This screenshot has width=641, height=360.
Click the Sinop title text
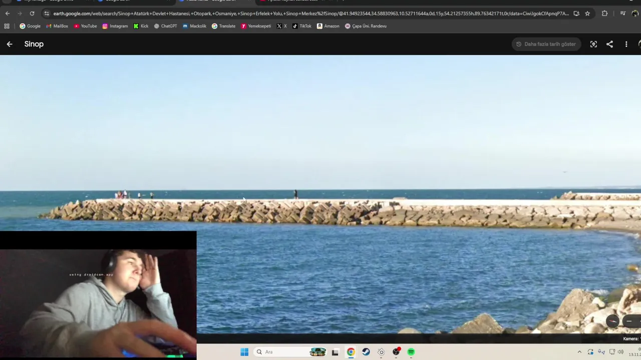point(34,44)
